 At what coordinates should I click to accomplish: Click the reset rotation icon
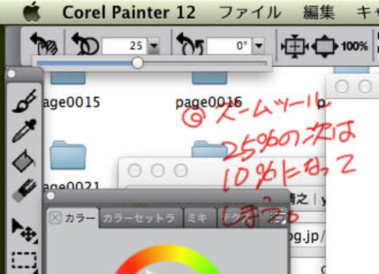190,44
